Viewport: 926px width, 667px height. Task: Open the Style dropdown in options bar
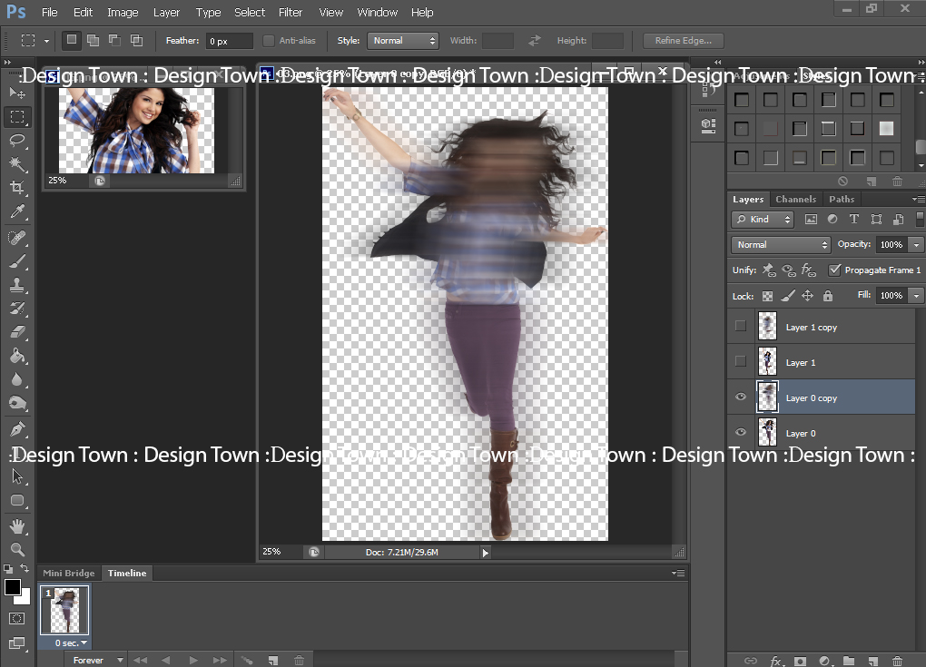click(402, 41)
